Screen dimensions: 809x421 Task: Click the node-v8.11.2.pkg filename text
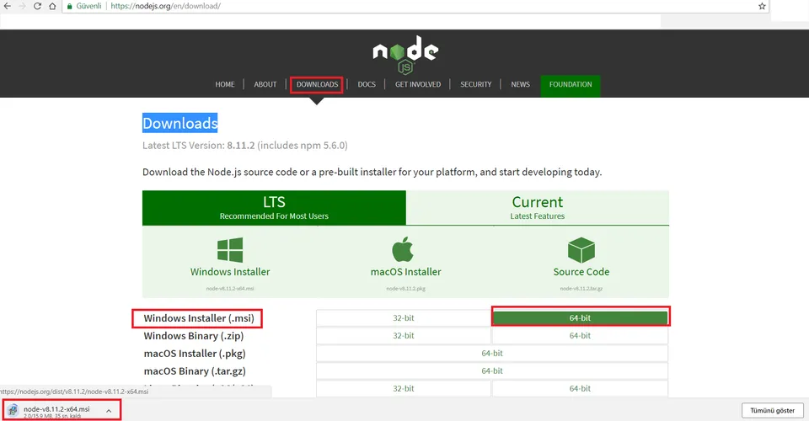click(405, 289)
